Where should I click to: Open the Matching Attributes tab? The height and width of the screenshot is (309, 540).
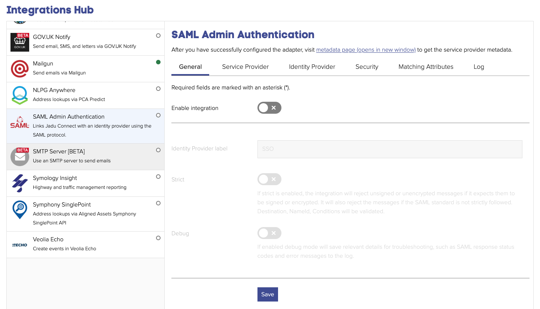426,67
